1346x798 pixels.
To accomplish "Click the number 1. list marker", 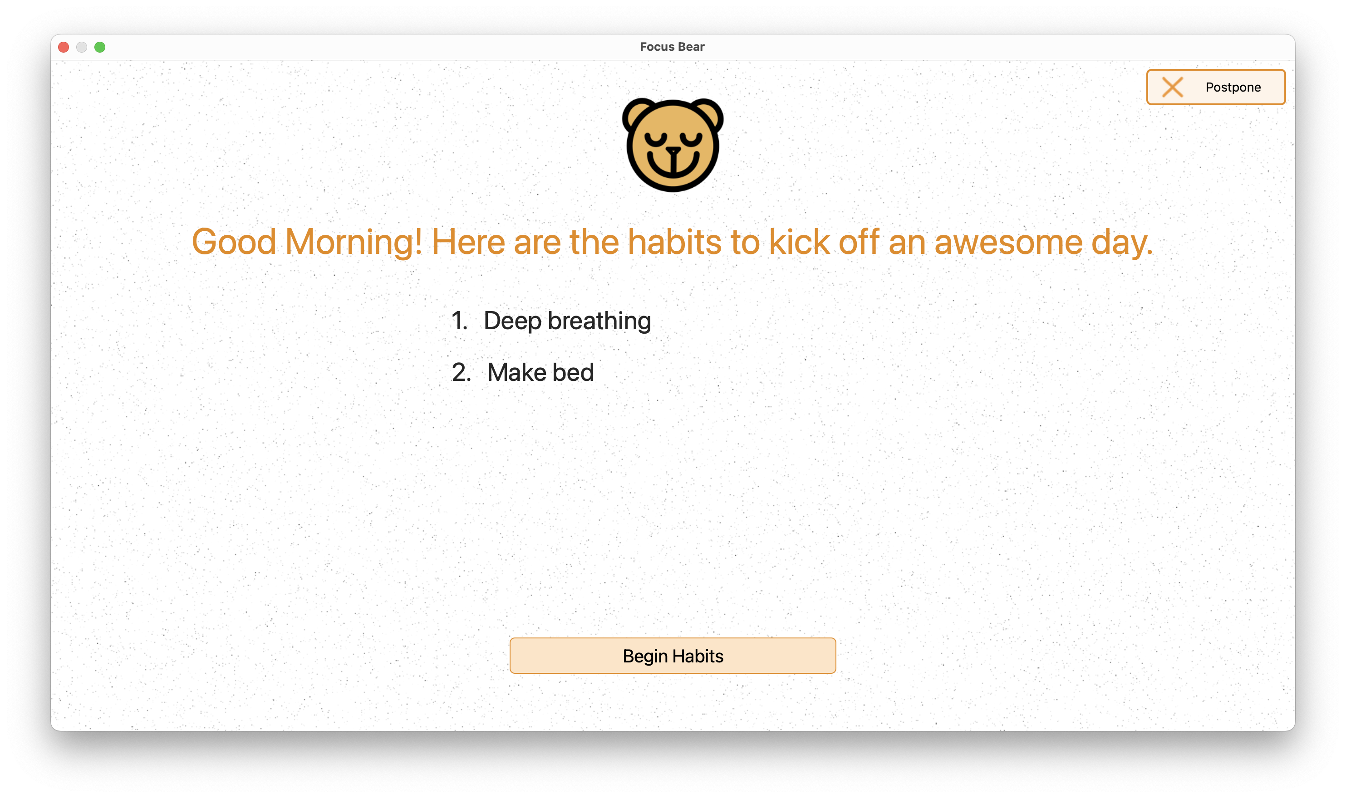I will point(459,321).
